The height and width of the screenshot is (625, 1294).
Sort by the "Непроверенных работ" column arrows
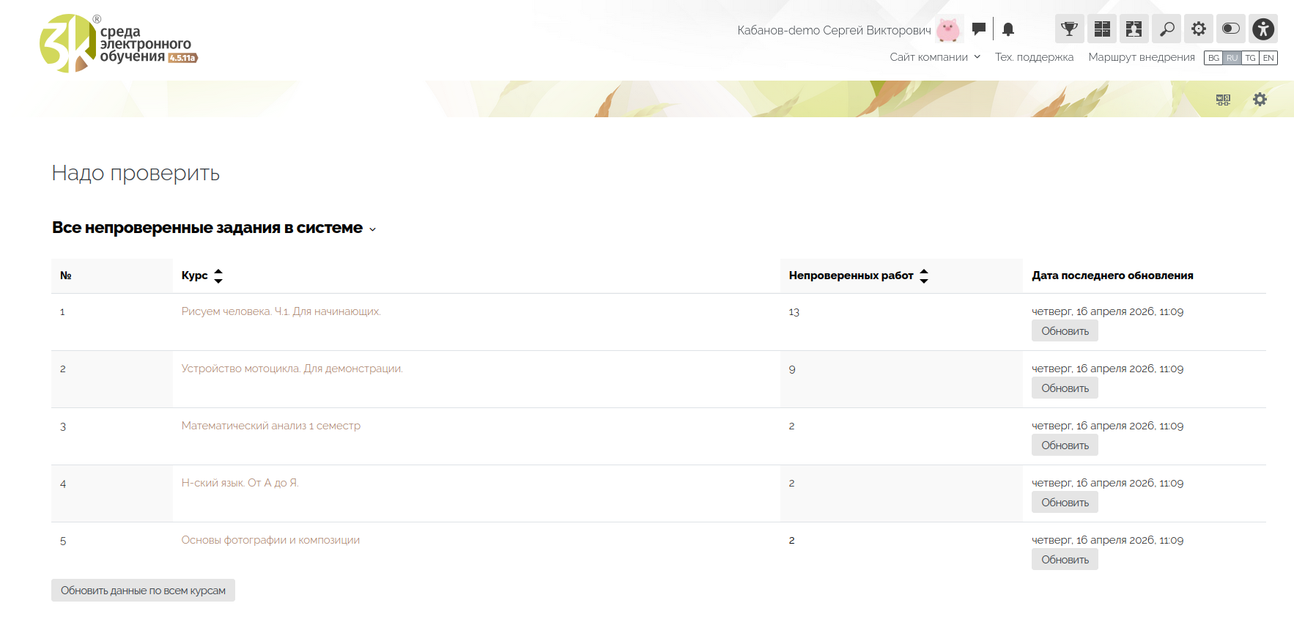pos(924,275)
